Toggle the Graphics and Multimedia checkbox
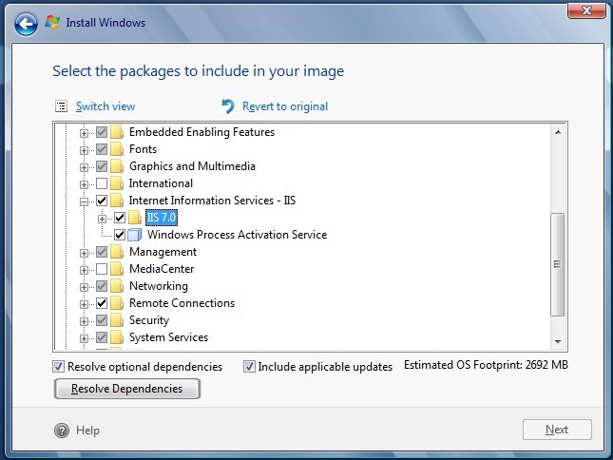The height and width of the screenshot is (460, 613). tap(102, 166)
